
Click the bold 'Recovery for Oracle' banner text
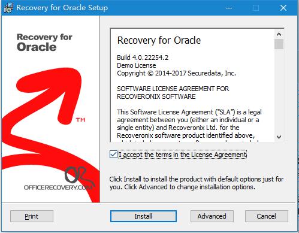coord(44,42)
